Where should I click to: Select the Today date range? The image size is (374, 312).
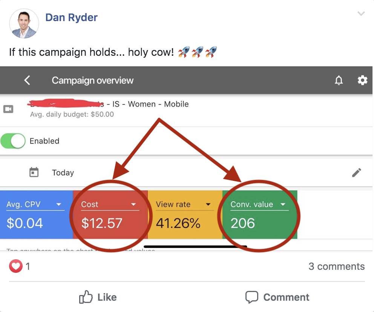pyautogui.click(x=63, y=173)
